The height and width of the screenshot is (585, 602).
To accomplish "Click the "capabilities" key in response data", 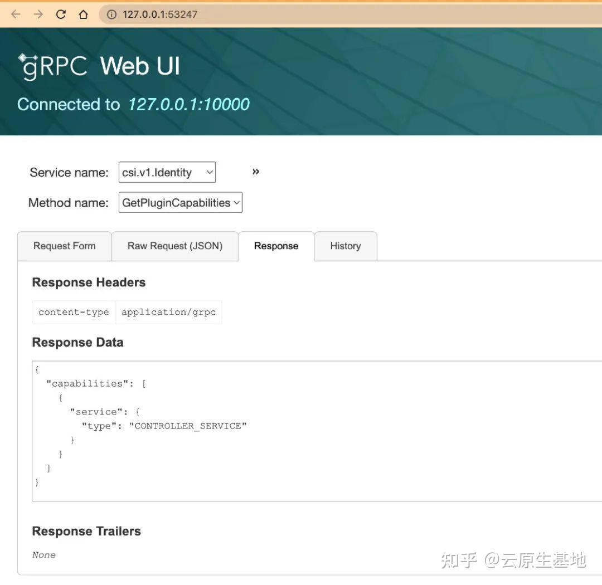I will (87, 383).
